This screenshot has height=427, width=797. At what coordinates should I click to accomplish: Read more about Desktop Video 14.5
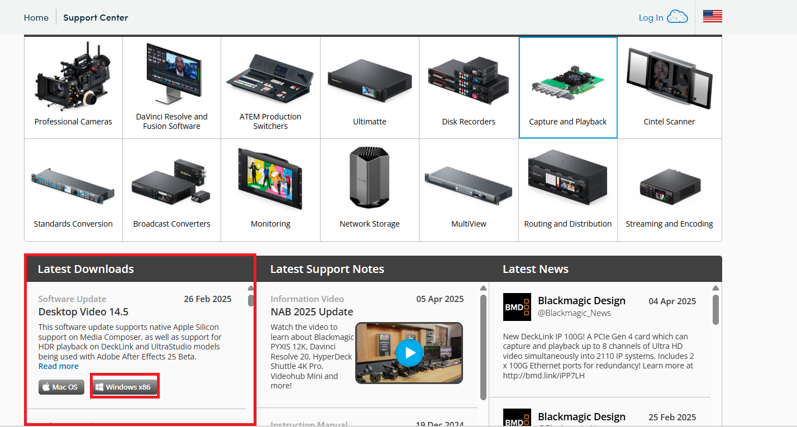58,366
